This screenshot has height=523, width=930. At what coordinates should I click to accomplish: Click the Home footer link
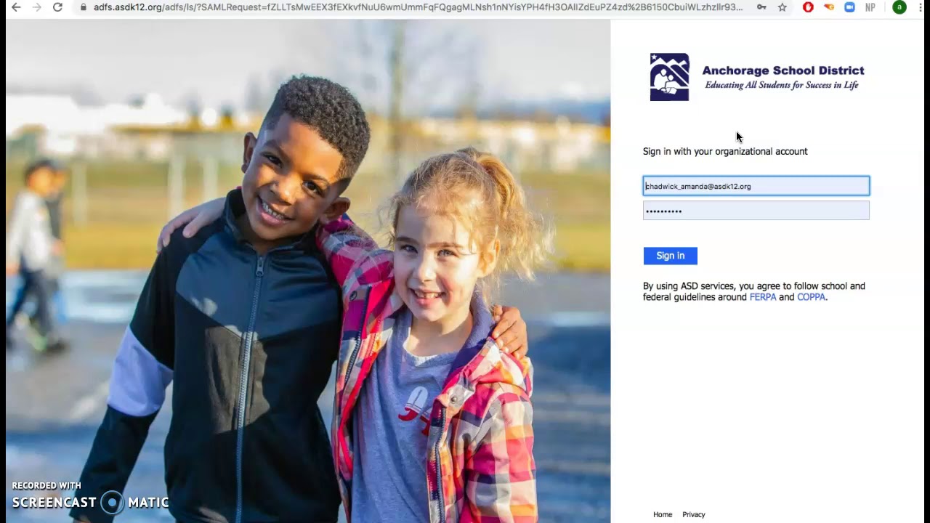pyautogui.click(x=663, y=514)
